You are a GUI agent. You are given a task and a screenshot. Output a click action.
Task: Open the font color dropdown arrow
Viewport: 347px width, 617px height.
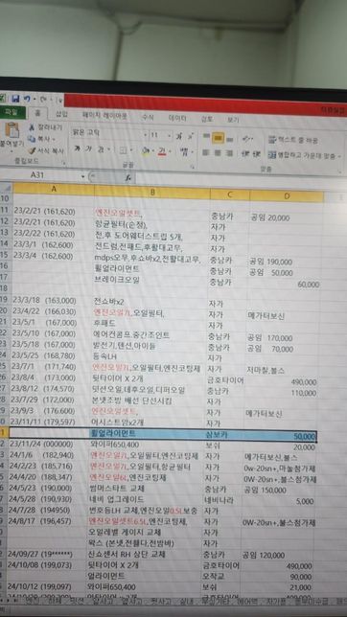click(171, 151)
